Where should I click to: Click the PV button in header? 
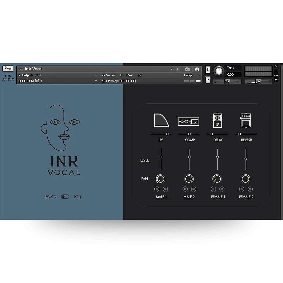point(276,80)
